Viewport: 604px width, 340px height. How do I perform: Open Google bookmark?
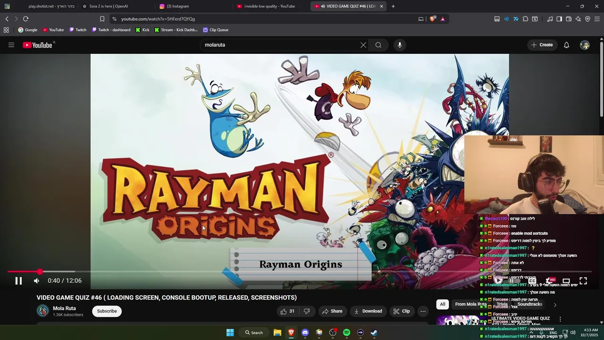click(x=27, y=30)
